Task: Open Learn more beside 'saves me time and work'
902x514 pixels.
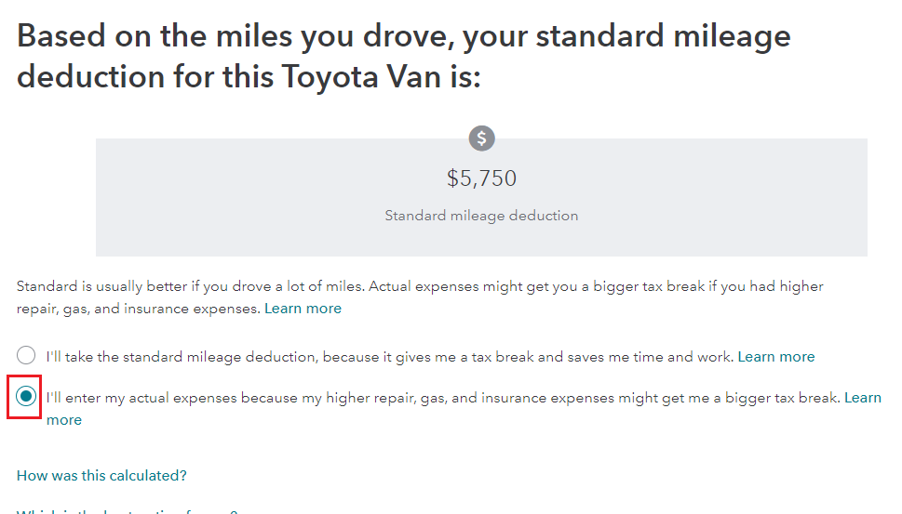Action: click(x=776, y=357)
